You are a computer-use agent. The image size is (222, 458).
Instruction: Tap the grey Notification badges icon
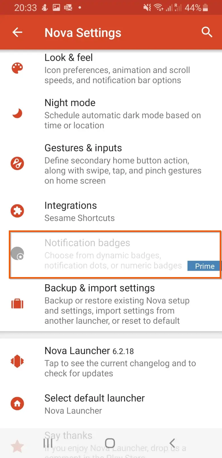pos(17,253)
